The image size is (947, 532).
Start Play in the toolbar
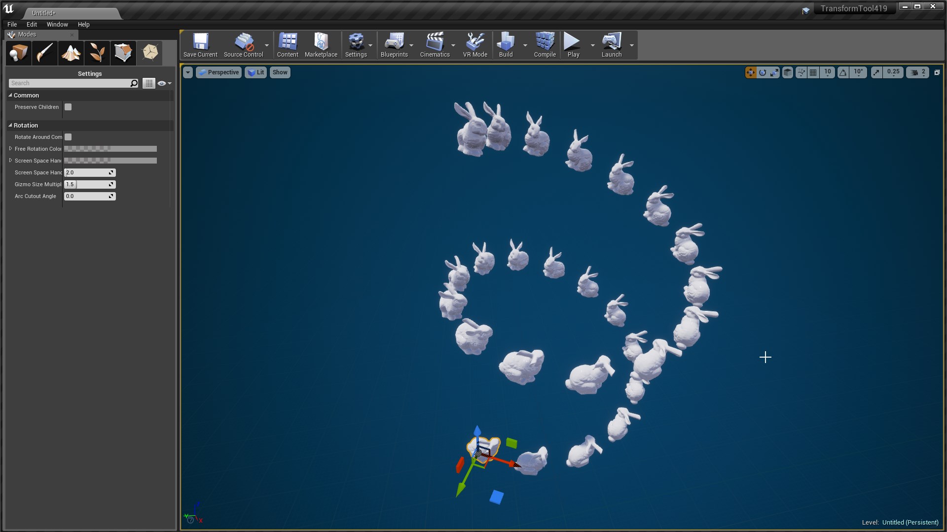573,45
